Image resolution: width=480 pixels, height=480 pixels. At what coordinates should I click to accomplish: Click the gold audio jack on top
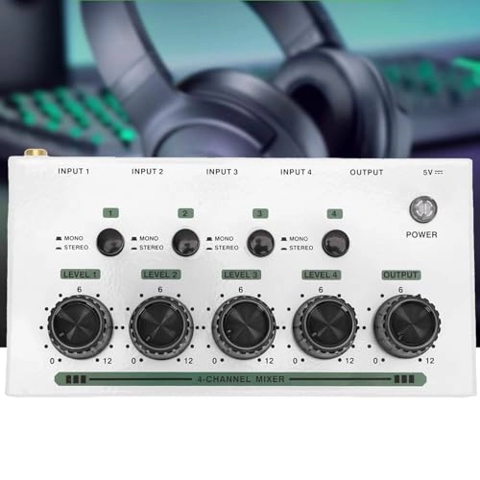[36, 153]
